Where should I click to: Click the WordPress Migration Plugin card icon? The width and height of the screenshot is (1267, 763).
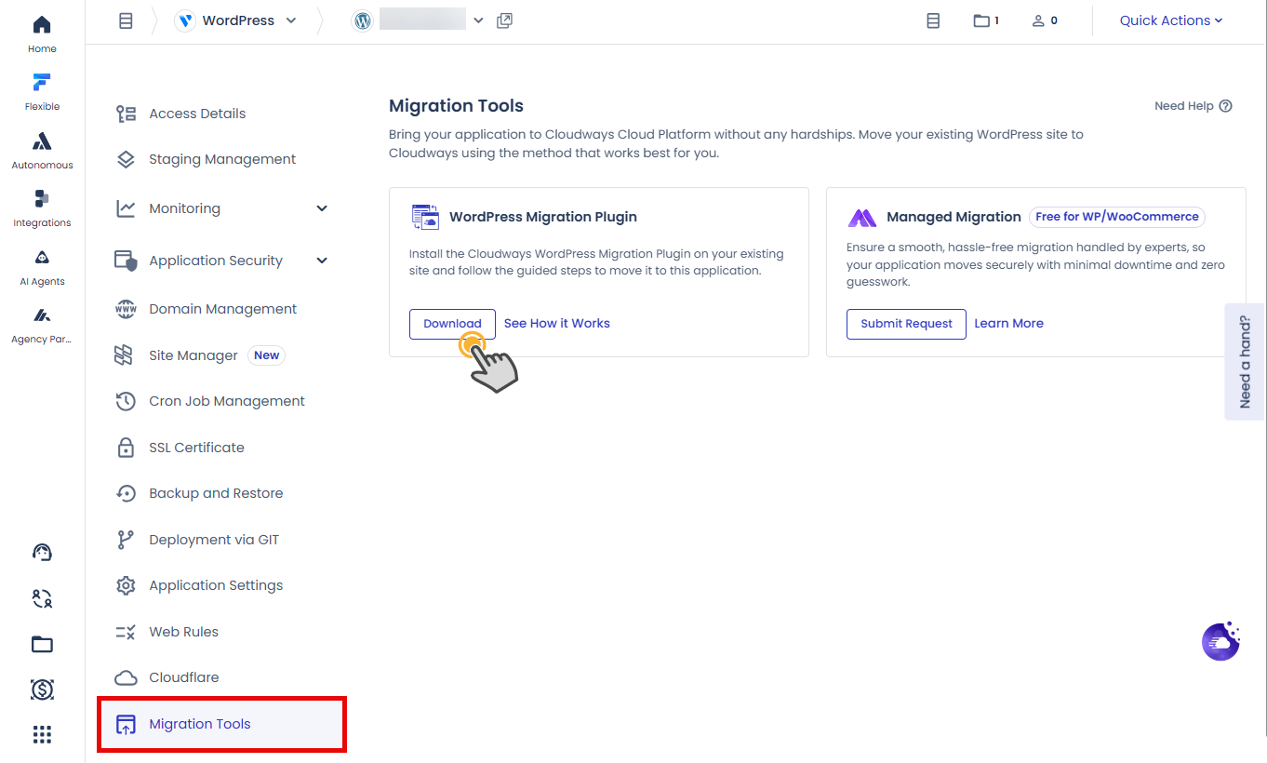(x=425, y=217)
